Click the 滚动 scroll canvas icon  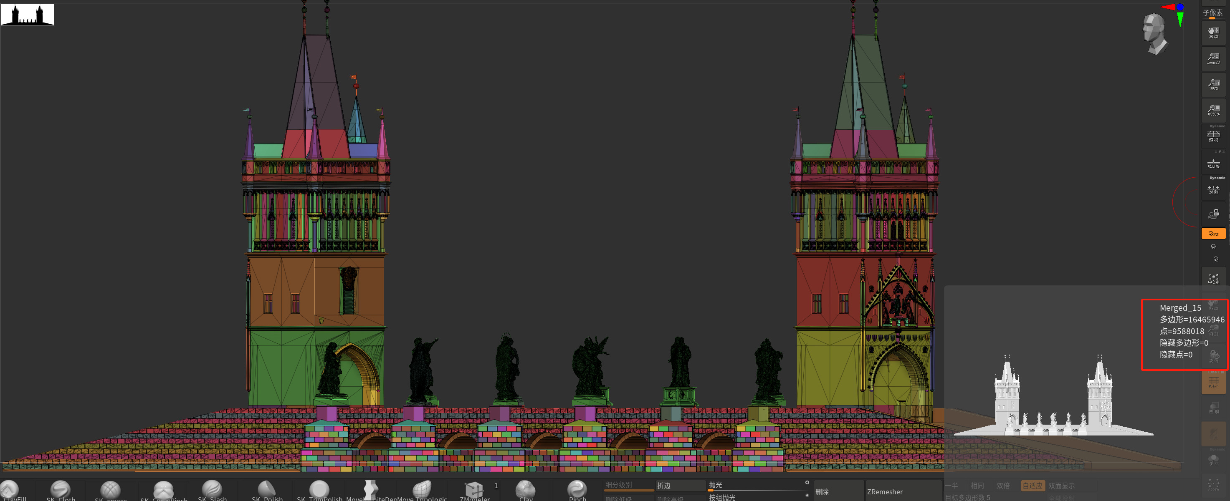(x=1213, y=33)
